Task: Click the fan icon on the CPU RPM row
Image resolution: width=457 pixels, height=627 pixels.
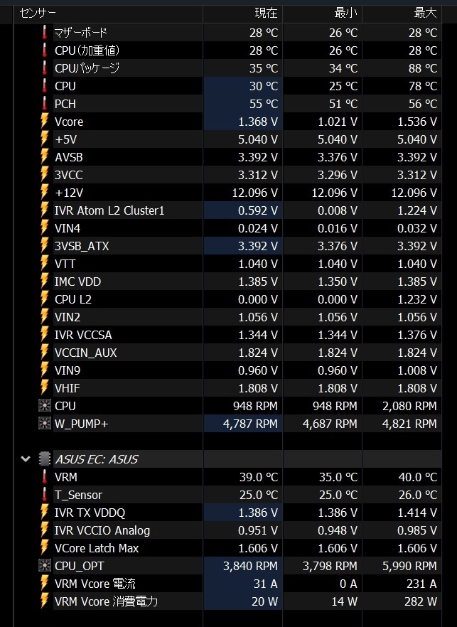Action: click(44, 405)
